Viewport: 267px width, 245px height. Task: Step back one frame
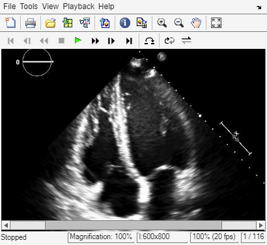coord(27,40)
